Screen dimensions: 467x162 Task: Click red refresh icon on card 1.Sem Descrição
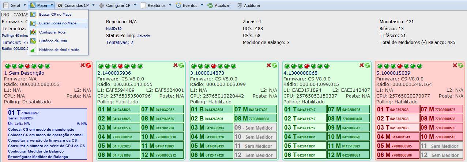pyautogui.click(x=88, y=65)
